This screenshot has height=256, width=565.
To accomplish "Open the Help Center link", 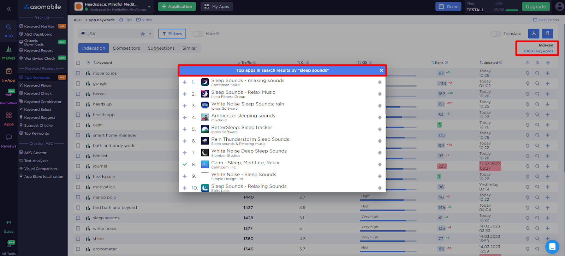I will tap(546, 20).
